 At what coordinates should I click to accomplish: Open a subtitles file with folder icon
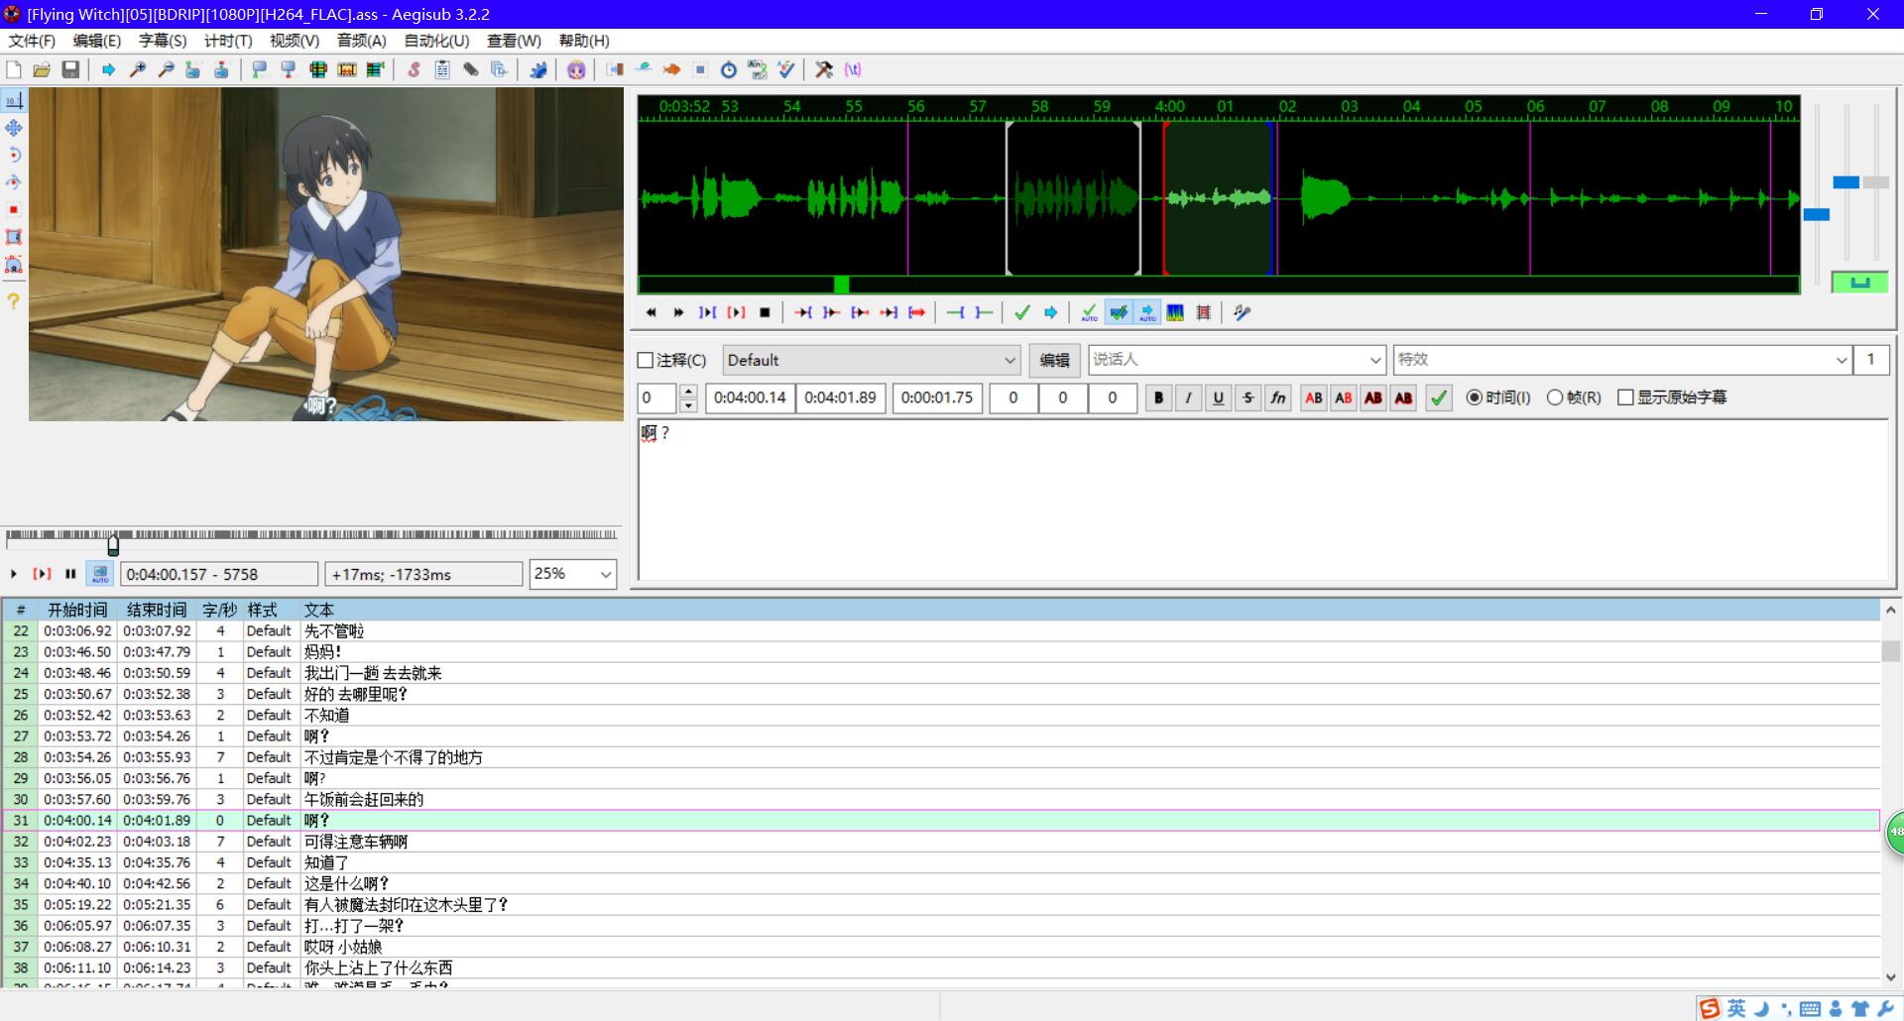pos(42,69)
